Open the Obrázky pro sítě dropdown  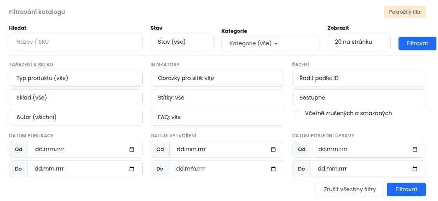pyautogui.click(x=217, y=78)
